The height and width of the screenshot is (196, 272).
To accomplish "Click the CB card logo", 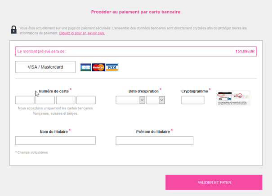I will pyautogui.click(x=85, y=67).
